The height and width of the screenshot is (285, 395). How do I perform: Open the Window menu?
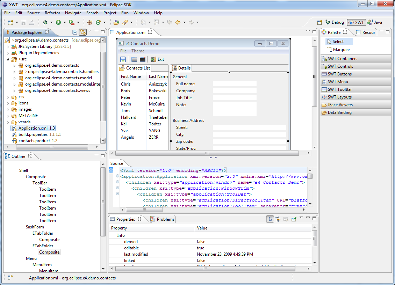click(x=141, y=13)
